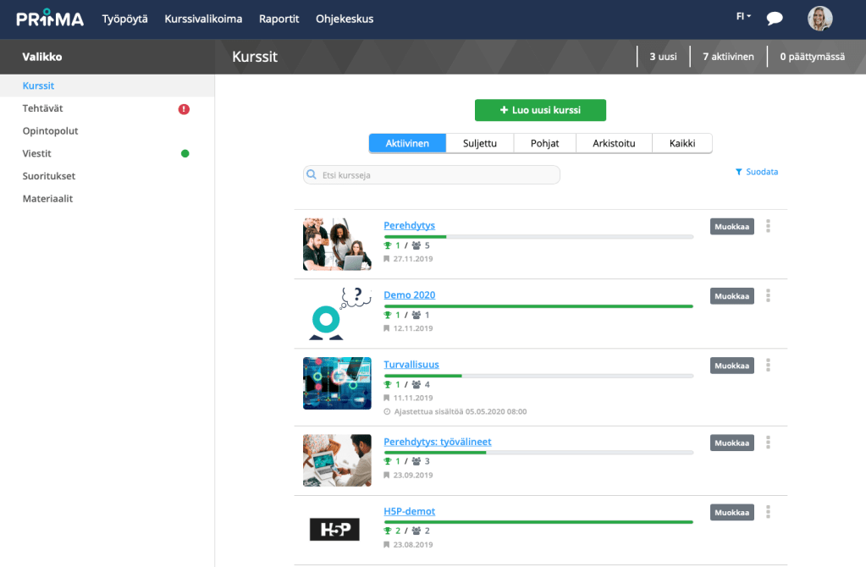Click the Etsi kursseja search field
This screenshot has width=866, height=567.
pos(432,175)
